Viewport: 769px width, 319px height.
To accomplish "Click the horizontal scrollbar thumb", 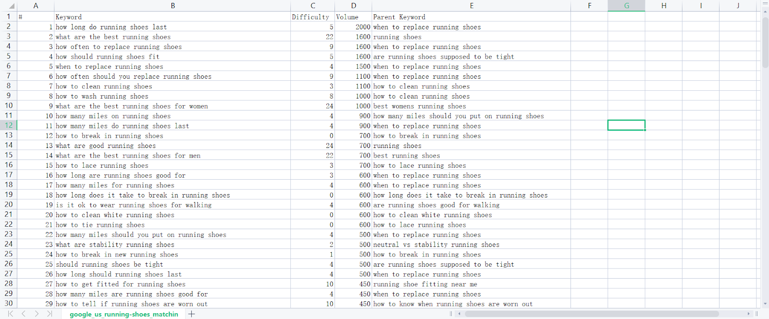I will 591,314.
